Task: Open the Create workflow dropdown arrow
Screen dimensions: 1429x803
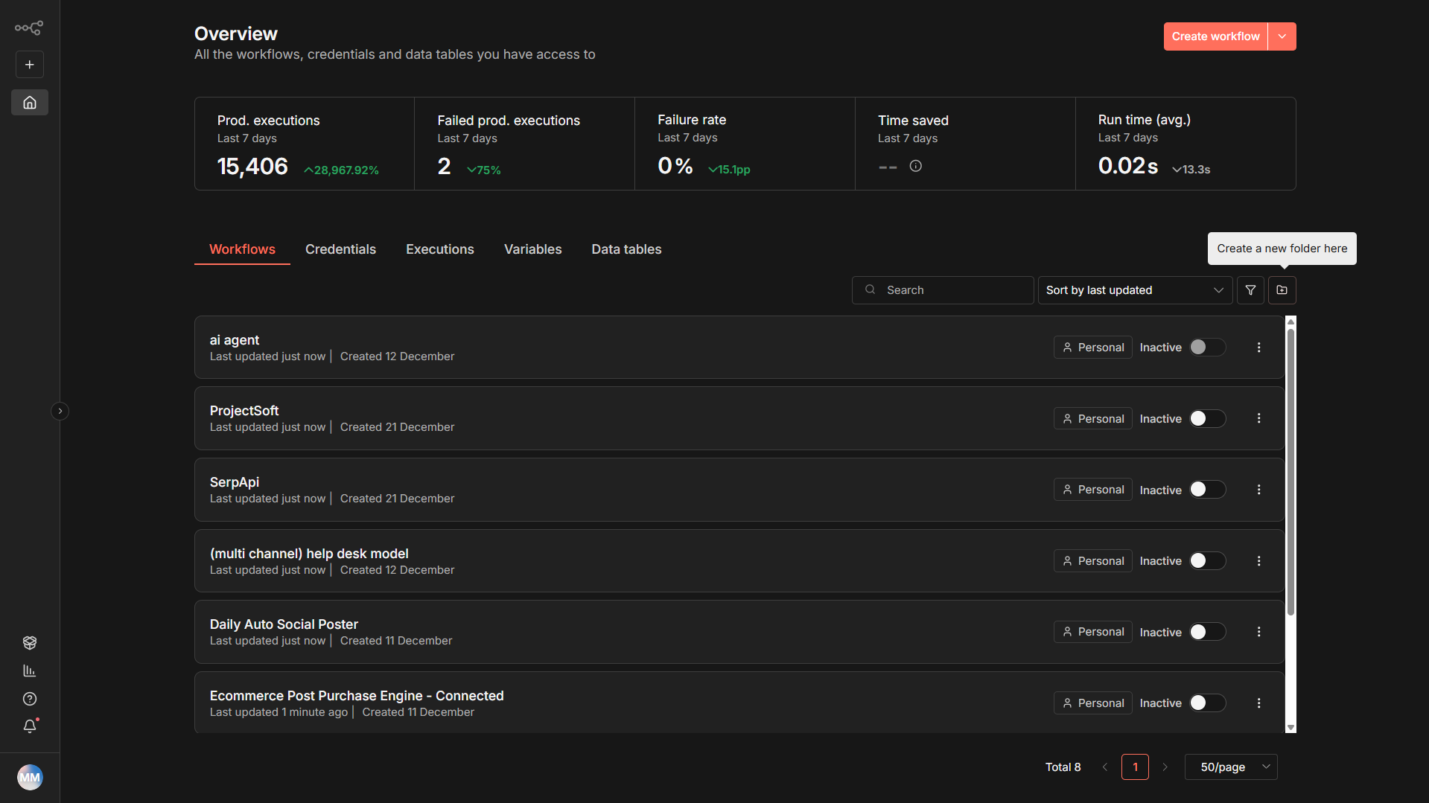Action: (1282, 36)
